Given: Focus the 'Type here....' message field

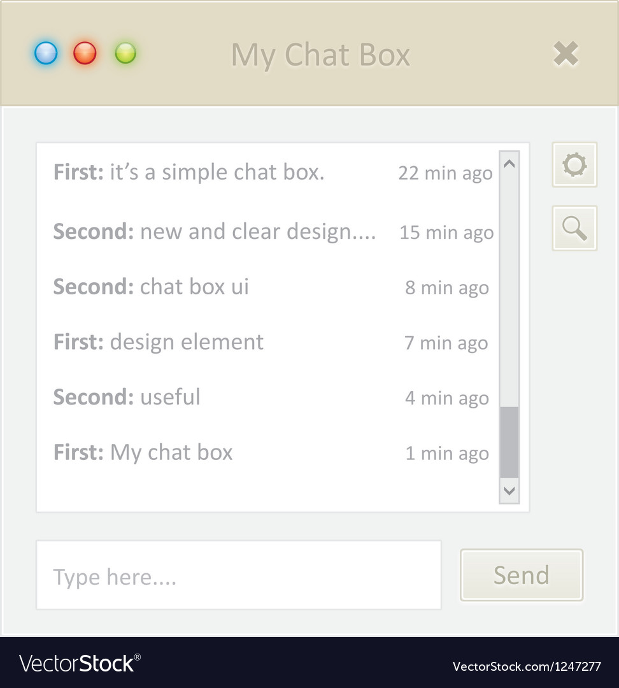Looking at the screenshot, I should tap(239, 575).
